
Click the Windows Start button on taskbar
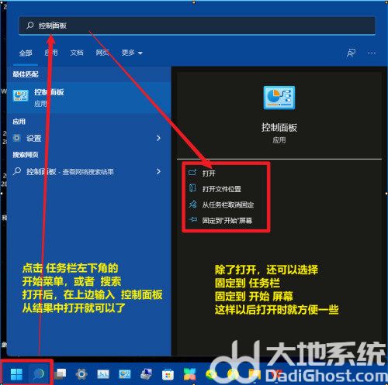pos(16,374)
